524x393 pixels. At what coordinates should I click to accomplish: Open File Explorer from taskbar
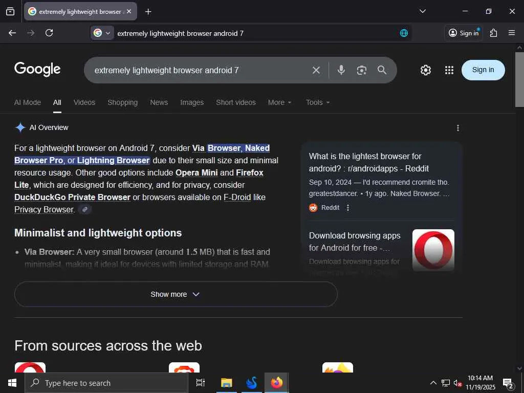226,383
